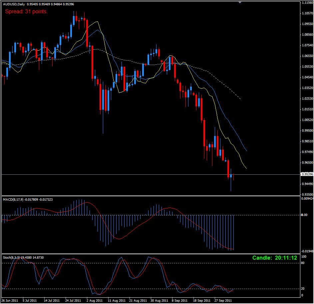Click the 1.11560 value on the price scale

307,3
